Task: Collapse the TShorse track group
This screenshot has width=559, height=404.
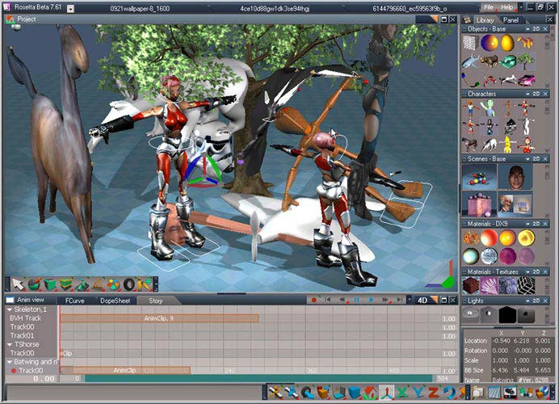Action: [10, 344]
